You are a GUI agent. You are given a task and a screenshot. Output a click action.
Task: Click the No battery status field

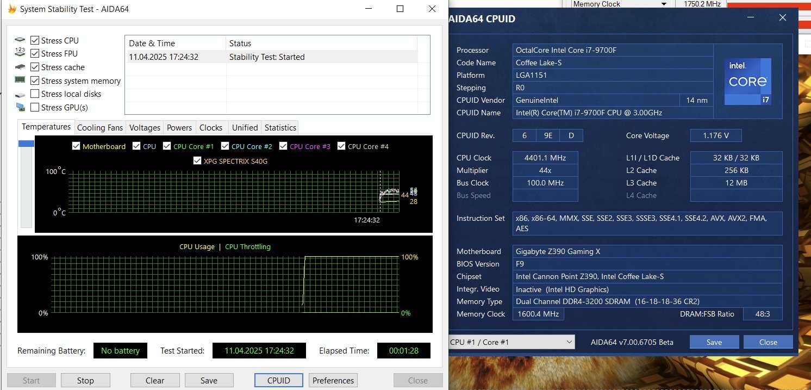click(x=120, y=350)
